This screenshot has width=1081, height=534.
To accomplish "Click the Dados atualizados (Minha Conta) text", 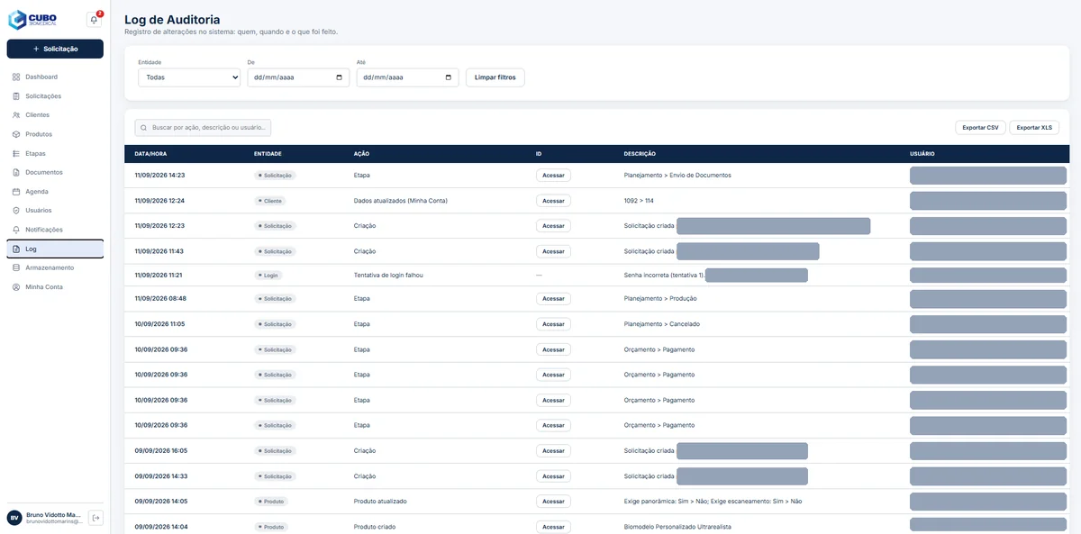I will [401, 201].
